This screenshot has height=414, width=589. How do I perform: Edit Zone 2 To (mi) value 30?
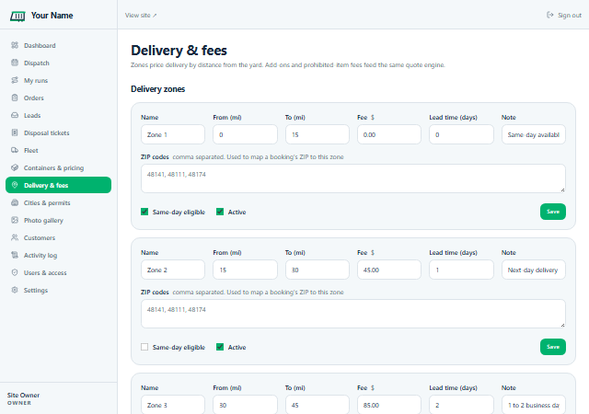click(317, 270)
